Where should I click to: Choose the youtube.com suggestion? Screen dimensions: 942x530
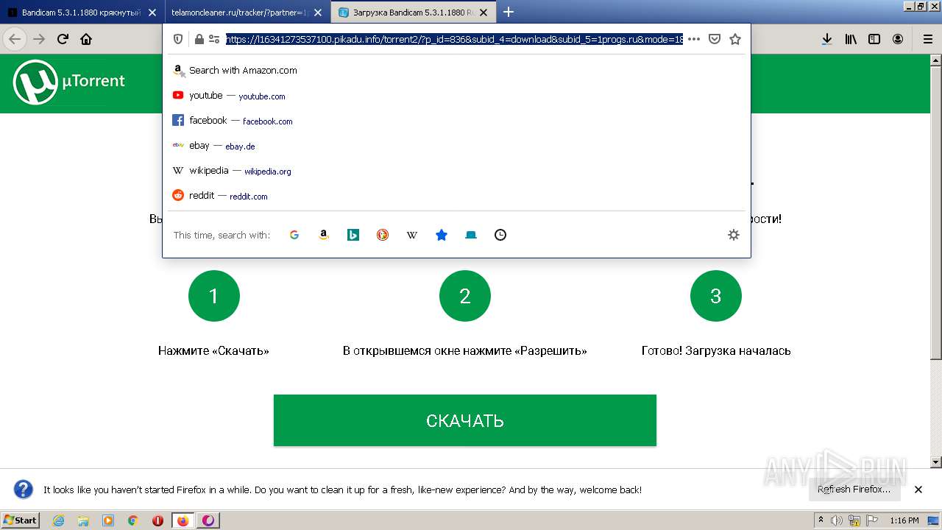tap(456, 96)
